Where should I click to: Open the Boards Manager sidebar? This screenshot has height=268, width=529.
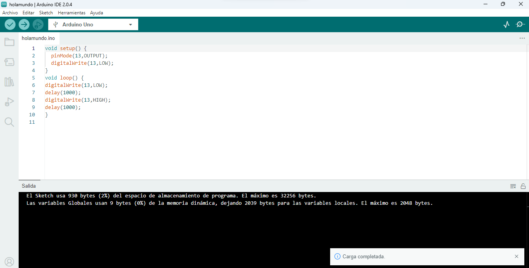9,62
